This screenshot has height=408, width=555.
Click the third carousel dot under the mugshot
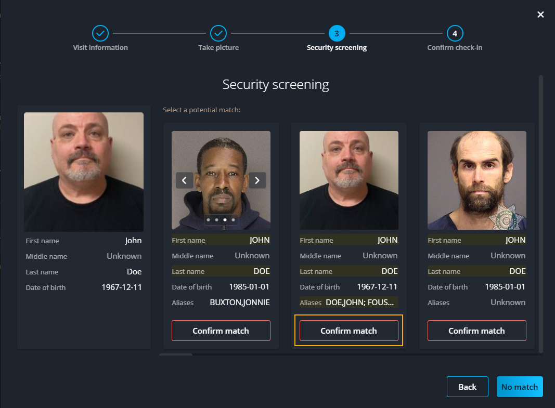coord(225,220)
